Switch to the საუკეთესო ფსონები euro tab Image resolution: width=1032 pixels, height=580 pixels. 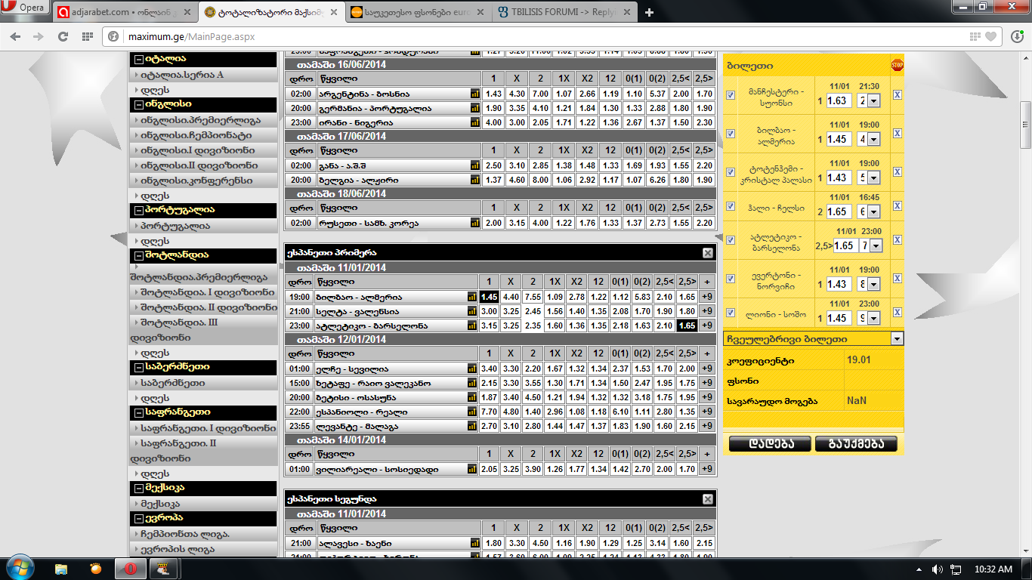click(418, 12)
